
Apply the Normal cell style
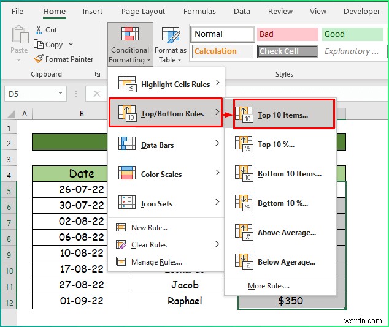point(223,34)
